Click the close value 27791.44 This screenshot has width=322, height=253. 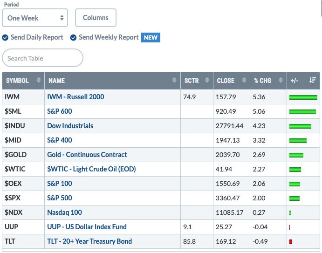(229, 126)
